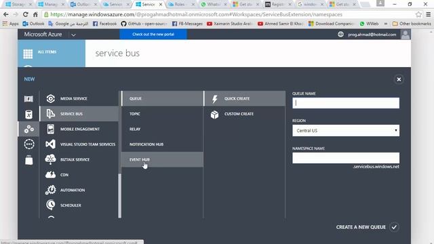Click the Service Bus icon
Screen dimensions: 434x244
click(51, 114)
